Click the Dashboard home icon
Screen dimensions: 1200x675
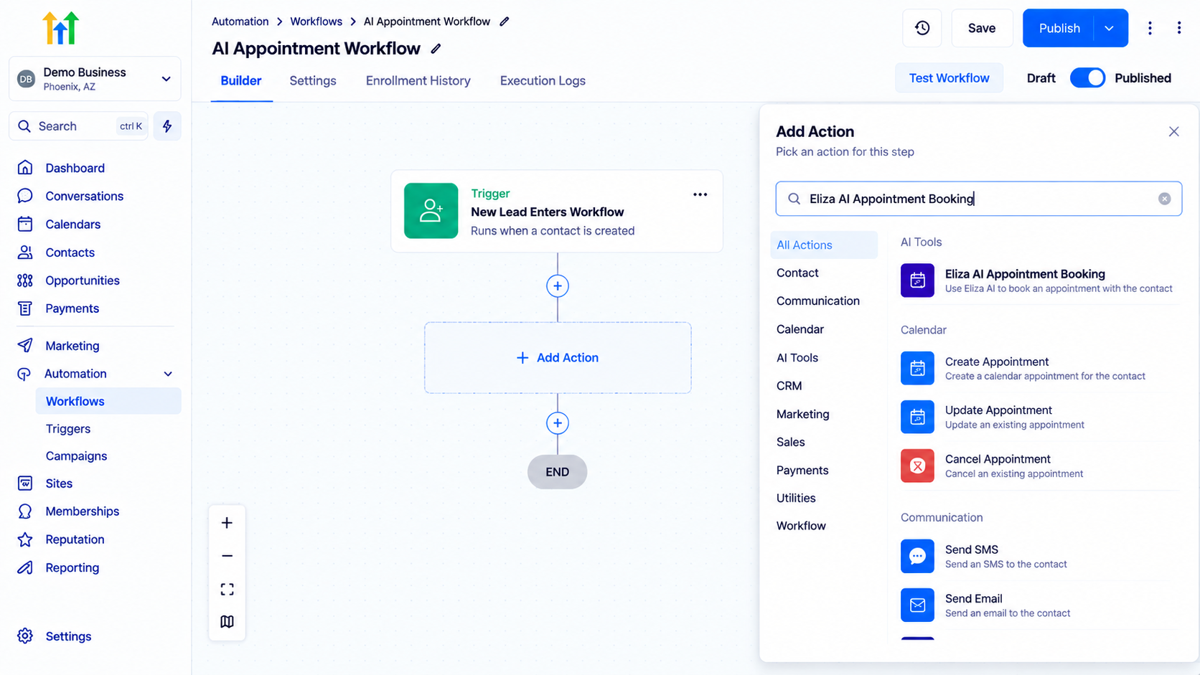click(25, 168)
